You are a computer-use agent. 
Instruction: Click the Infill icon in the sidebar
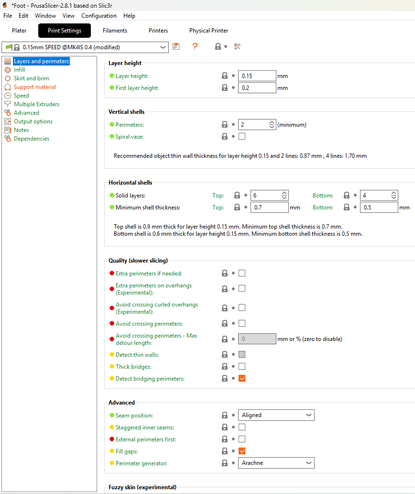pyautogui.click(x=8, y=70)
